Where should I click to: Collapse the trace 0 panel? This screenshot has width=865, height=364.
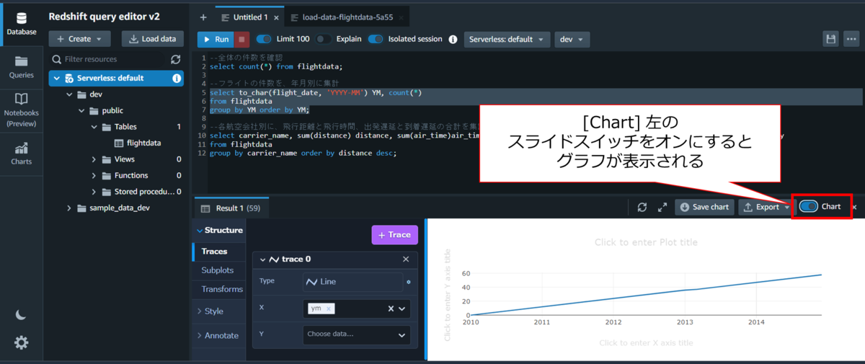(263, 259)
